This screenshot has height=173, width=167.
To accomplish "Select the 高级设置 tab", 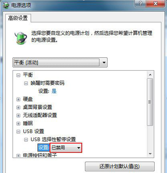I will click(18, 18).
